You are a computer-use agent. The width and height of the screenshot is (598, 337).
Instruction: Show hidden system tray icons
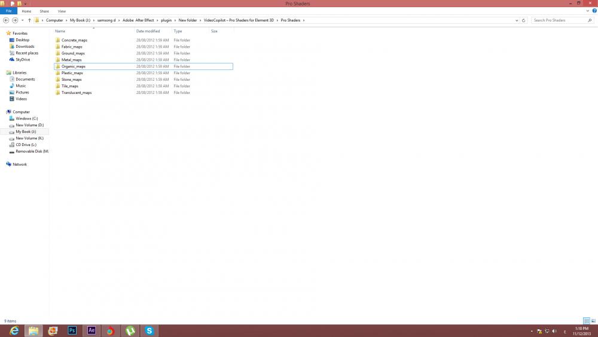532,331
